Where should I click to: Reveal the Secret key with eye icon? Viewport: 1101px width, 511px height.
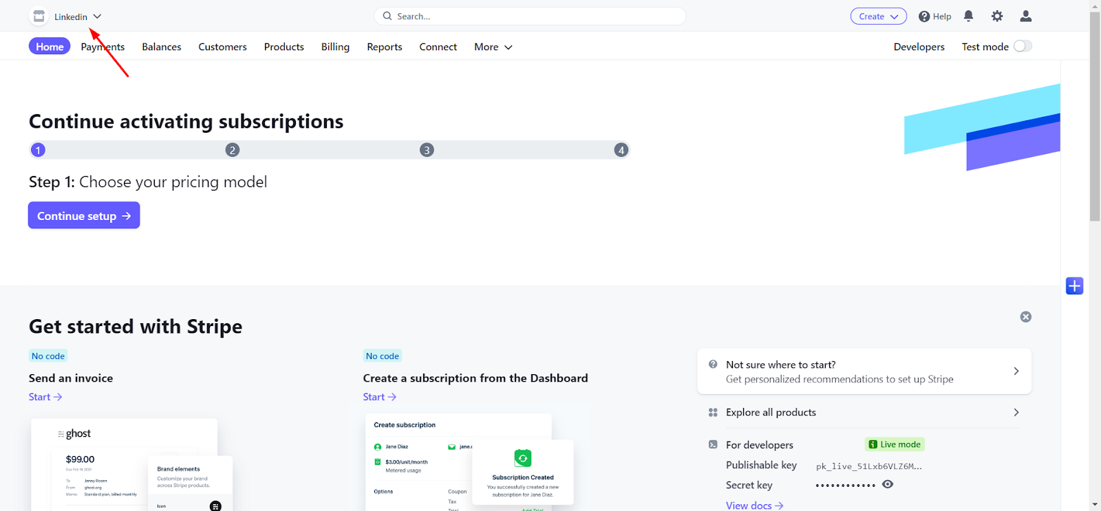[x=888, y=484]
